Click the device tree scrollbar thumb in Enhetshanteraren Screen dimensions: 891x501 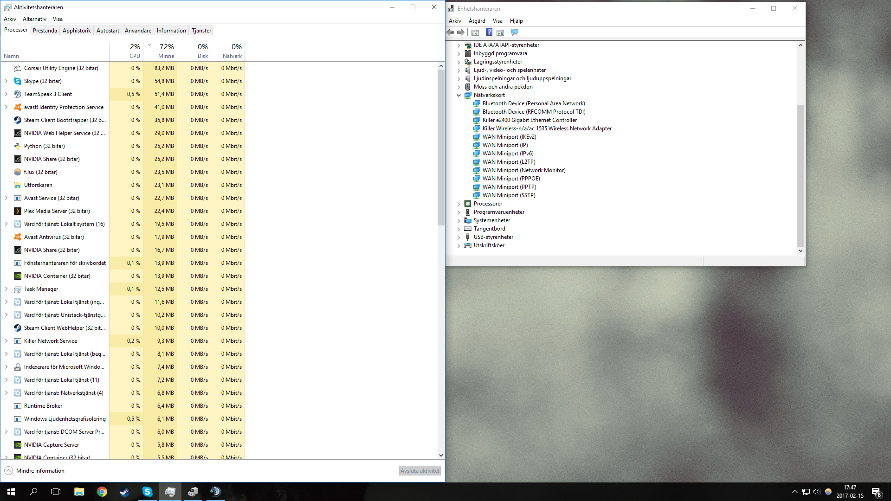point(801,175)
